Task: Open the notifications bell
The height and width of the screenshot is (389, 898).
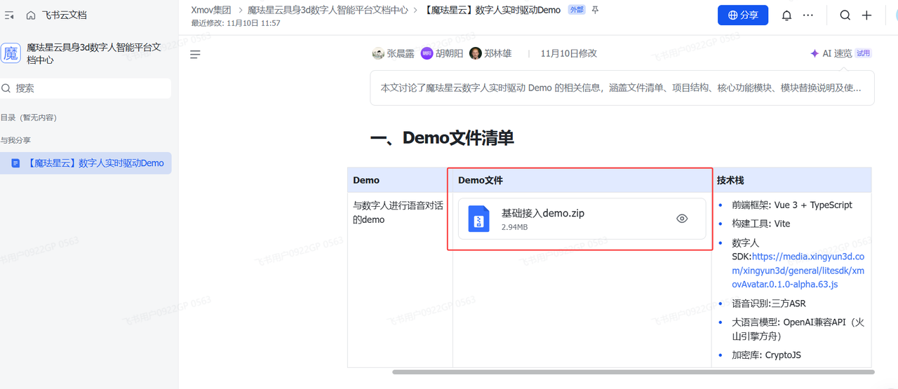Action: click(x=786, y=15)
